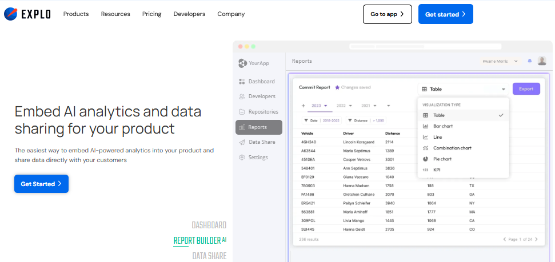This screenshot has width=555, height=262.
Task: Select Bar chart visualization option
Action: point(463,126)
